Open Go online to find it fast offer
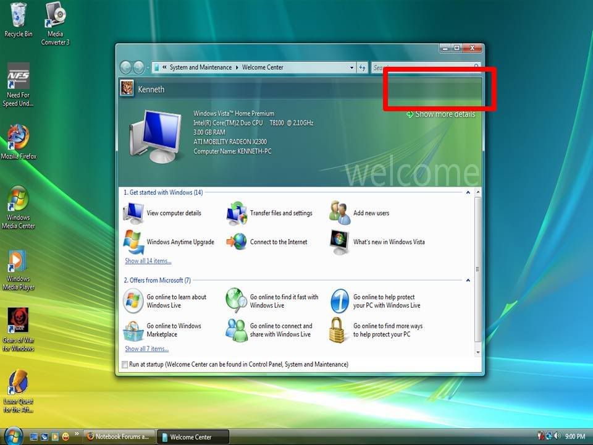 pos(272,301)
